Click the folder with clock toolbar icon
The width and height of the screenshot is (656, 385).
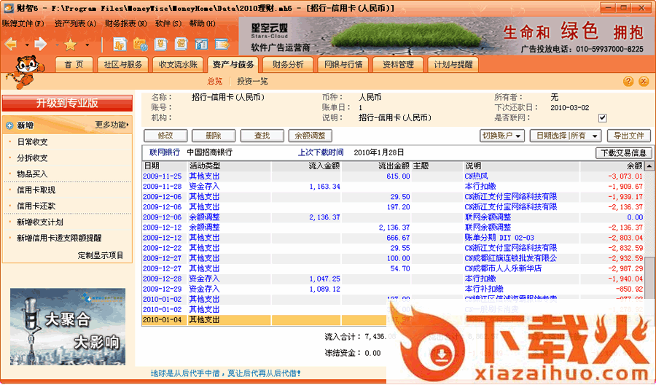pos(140,44)
